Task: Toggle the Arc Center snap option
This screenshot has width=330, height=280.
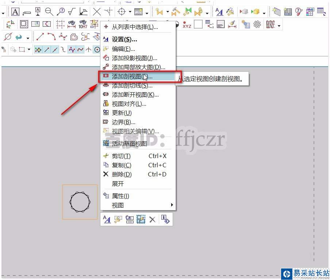Action: [97, 50]
